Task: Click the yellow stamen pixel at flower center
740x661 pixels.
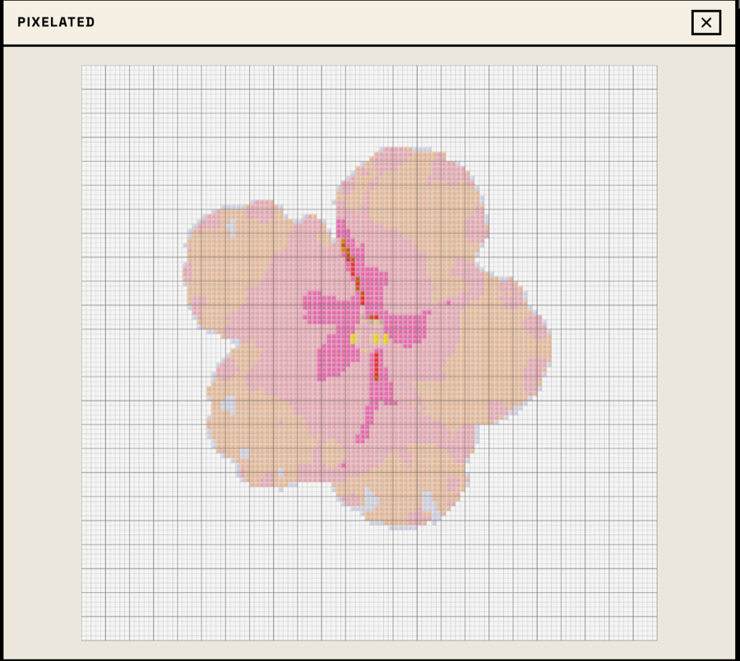Action: [x=353, y=335]
